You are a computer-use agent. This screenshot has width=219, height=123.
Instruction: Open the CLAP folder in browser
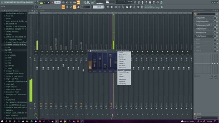coord(9,50)
